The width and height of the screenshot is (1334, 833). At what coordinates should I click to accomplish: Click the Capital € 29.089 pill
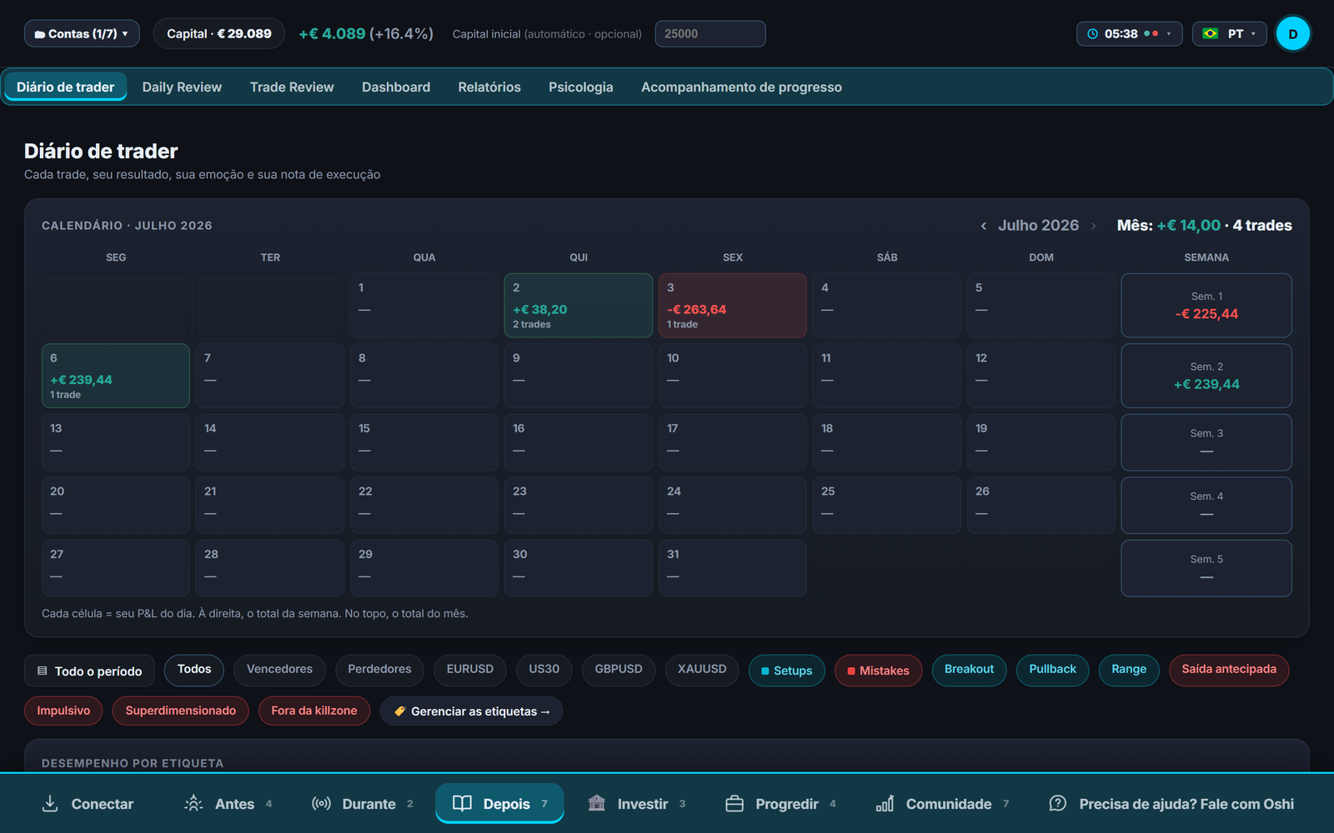click(219, 33)
